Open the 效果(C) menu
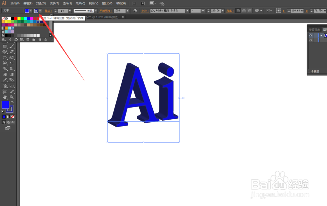Screen dimensions: 327x206 pyautogui.click(x=80, y=3)
